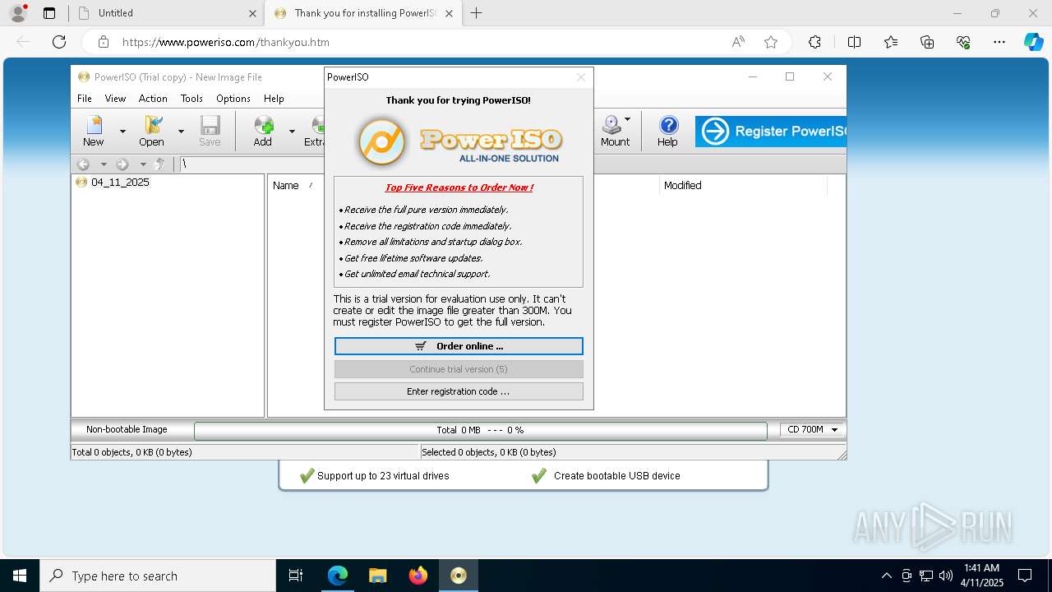
Task: Open Task View on the taskbar
Action: click(296, 576)
